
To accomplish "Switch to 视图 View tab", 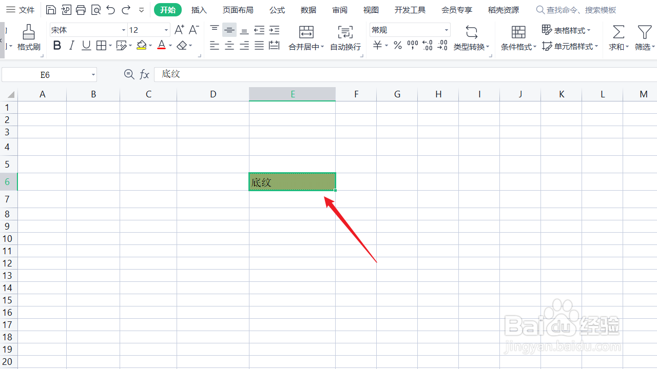I will pos(371,10).
